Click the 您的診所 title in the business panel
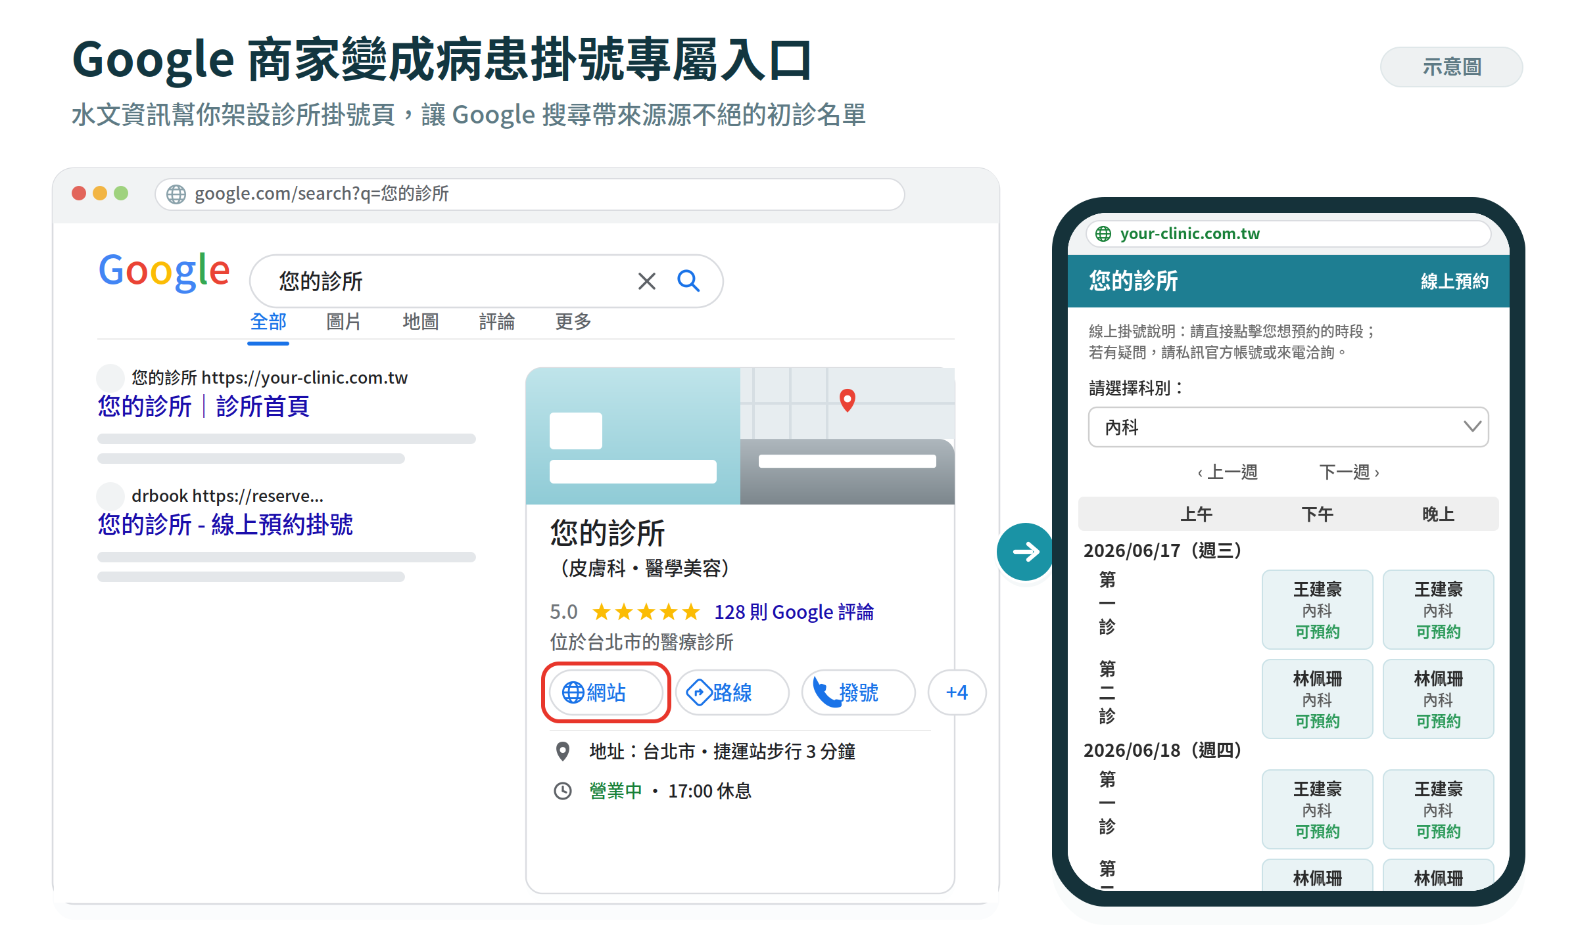The image size is (1578, 946). (x=608, y=533)
